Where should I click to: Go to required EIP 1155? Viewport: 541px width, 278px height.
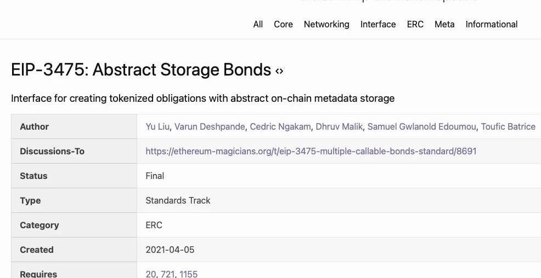[188, 274]
